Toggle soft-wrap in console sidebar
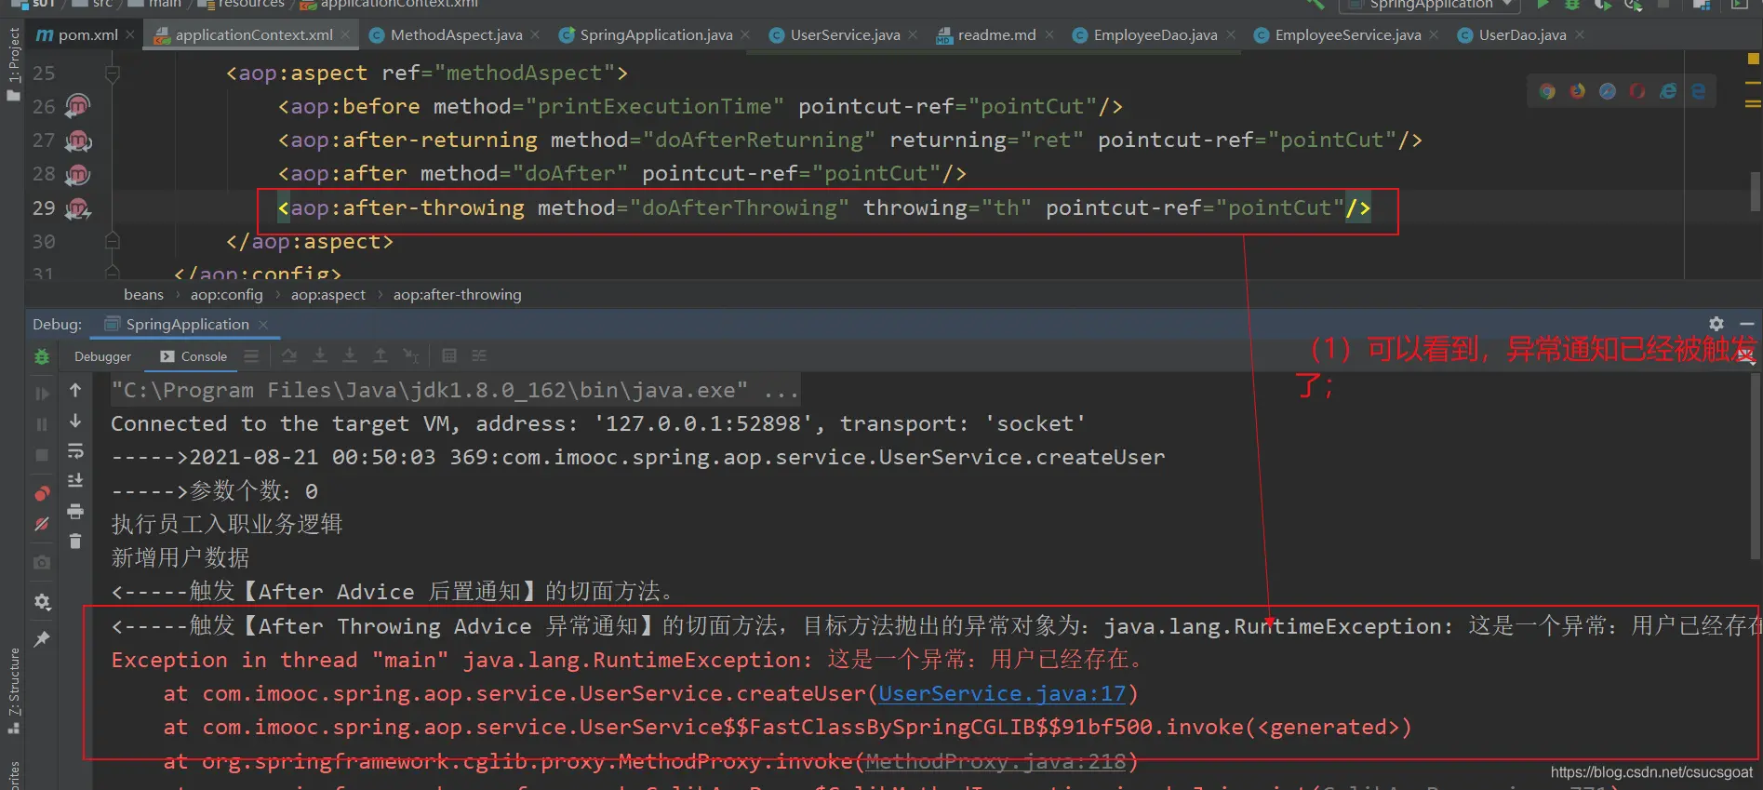1763x790 pixels. (x=75, y=451)
